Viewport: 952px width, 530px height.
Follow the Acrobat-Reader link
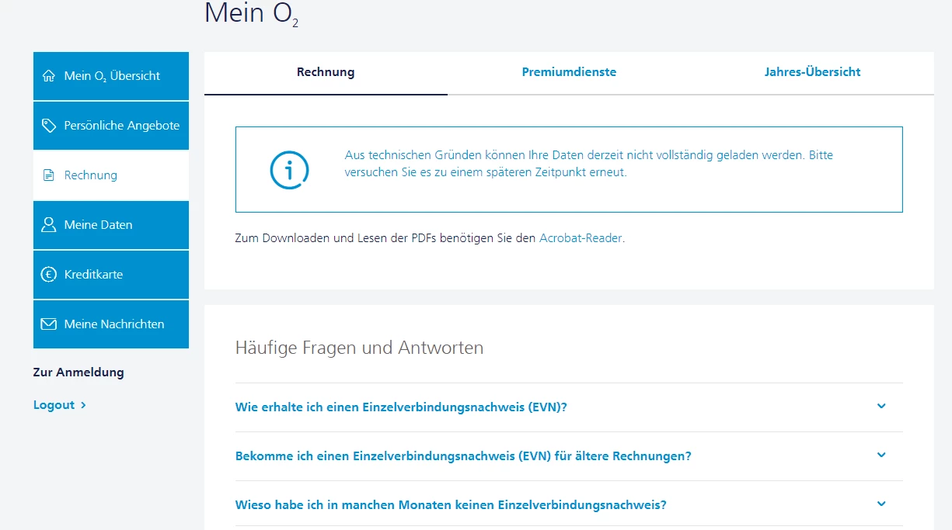[x=581, y=238]
